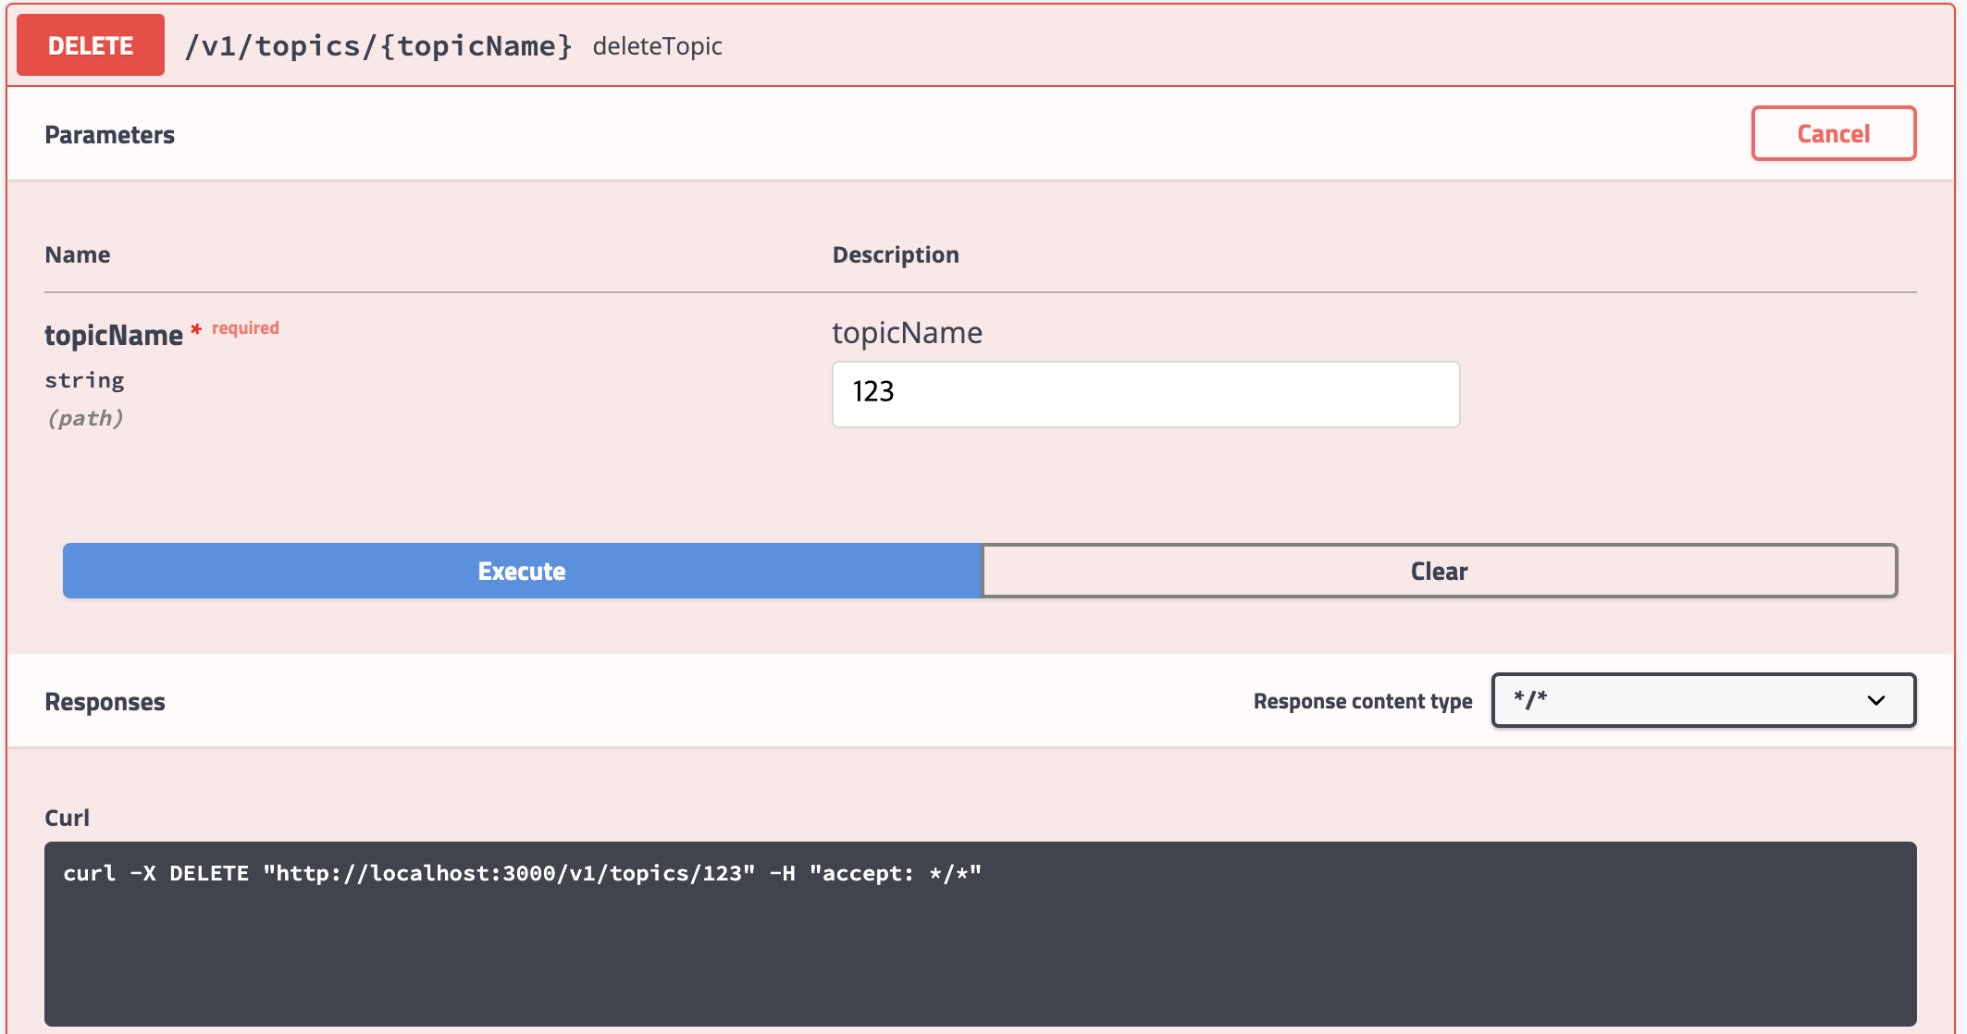
Task: Click the 'Curl' heading
Action: (x=67, y=818)
